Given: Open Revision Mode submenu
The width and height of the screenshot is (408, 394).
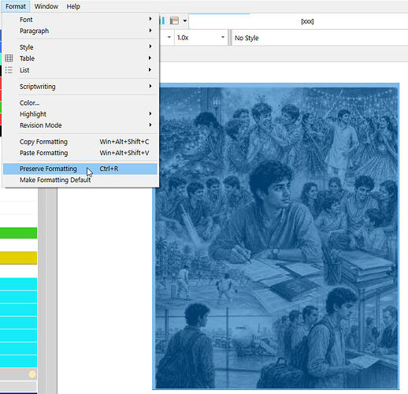Looking at the screenshot, I should [80, 125].
